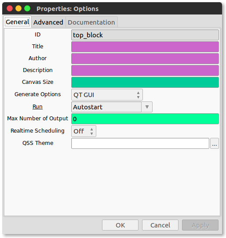This screenshot has height=238, width=226.
Task: Open the Documentation tab
Action: point(91,22)
